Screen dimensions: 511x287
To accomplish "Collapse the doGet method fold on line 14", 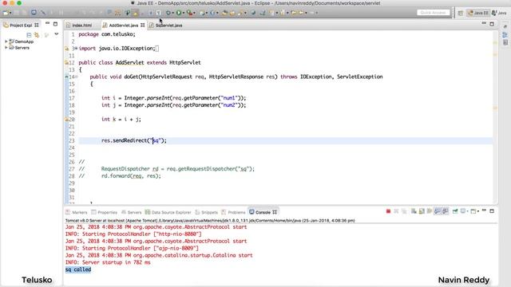I will (x=77, y=77).
